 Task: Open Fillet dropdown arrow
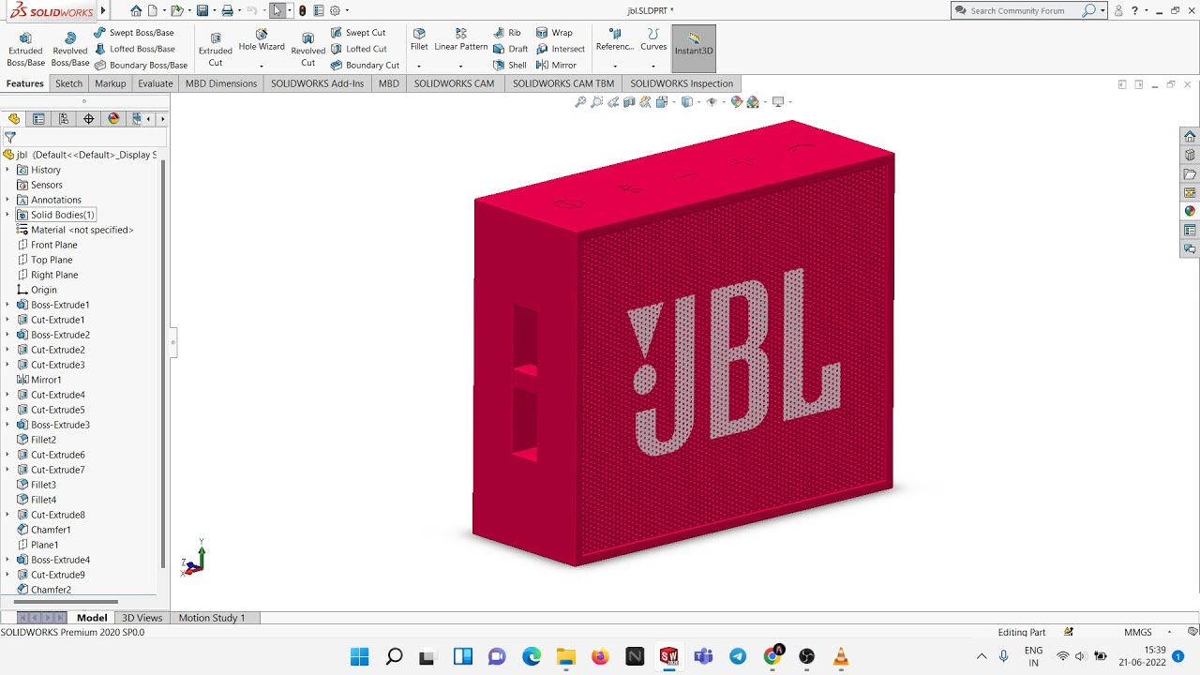pyautogui.click(x=419, y=66)
